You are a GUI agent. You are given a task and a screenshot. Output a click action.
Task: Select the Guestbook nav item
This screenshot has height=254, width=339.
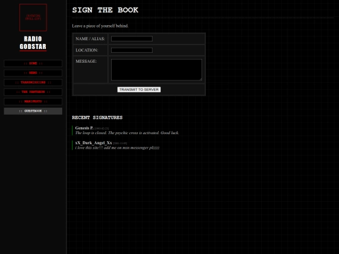coord(33,111)
